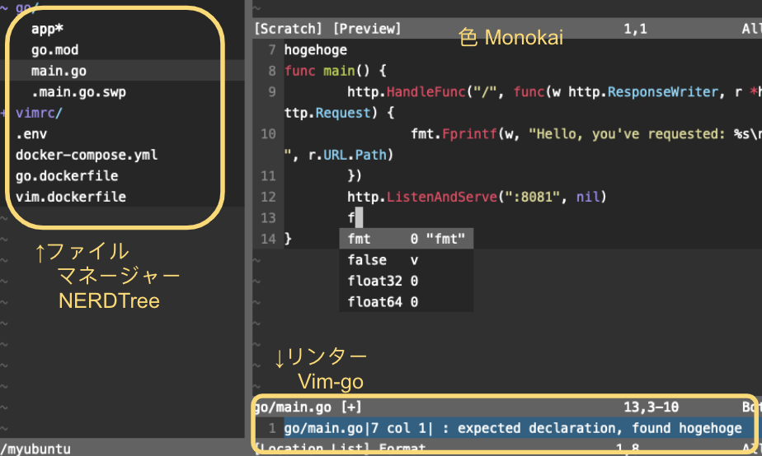Expand the vimrc/ directory in NERDTree
The image size is (762, 456).
tap(33, 112)
